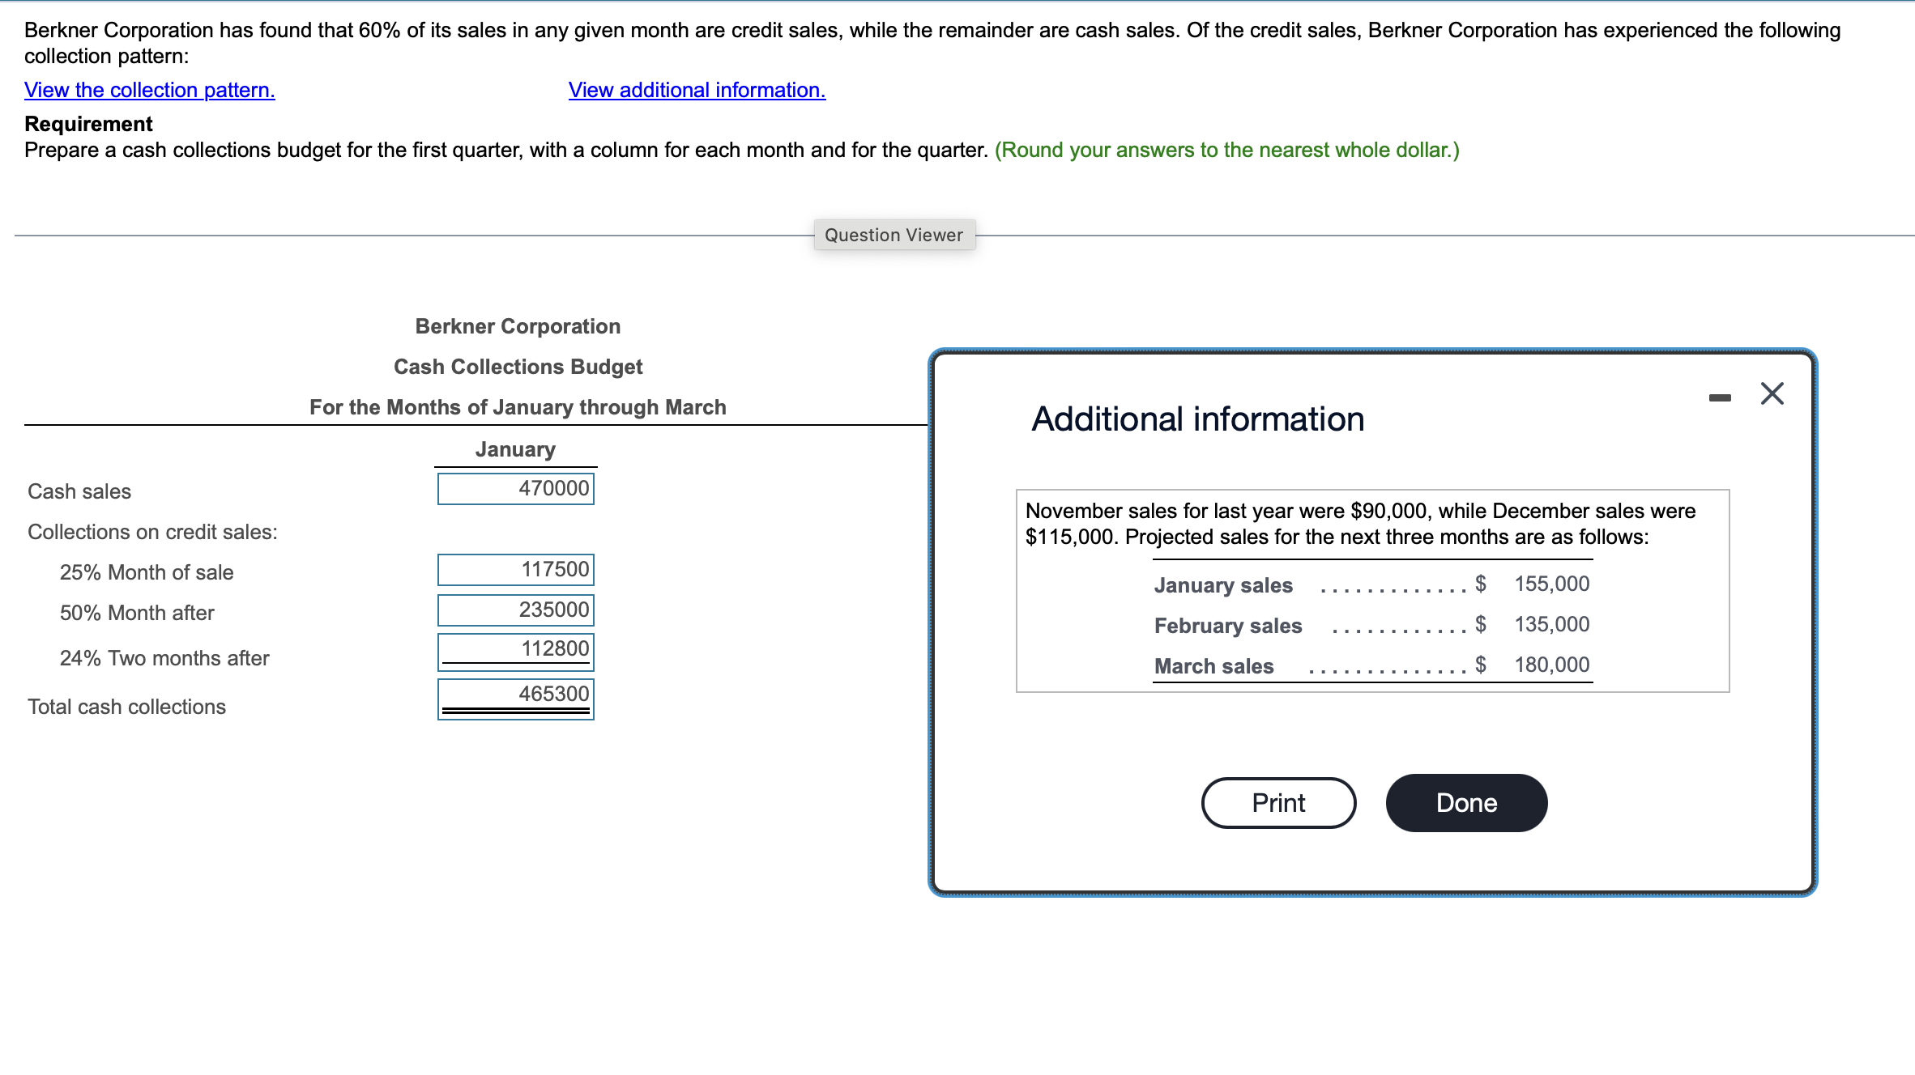Select the Cash sales input field

pos(516,489)
